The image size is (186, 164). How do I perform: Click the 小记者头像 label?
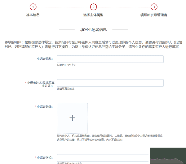(x=45, y=106)
